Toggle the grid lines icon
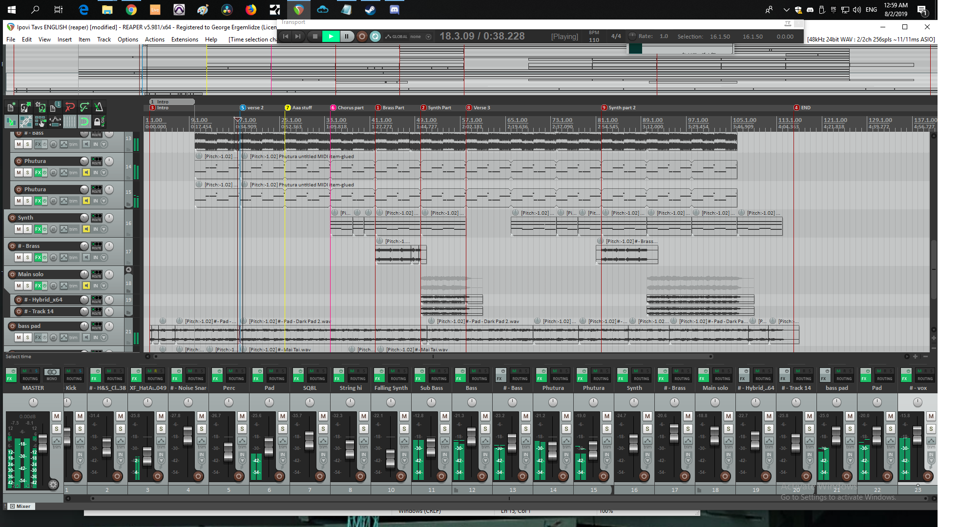Image resolution: width=960 pixels, height=527 pixels. (x=70, y=122)
